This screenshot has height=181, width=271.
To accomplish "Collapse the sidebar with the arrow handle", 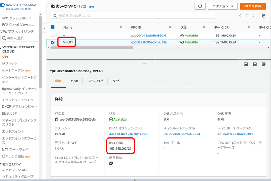I will pyautogui.click(x=45, y=28).
